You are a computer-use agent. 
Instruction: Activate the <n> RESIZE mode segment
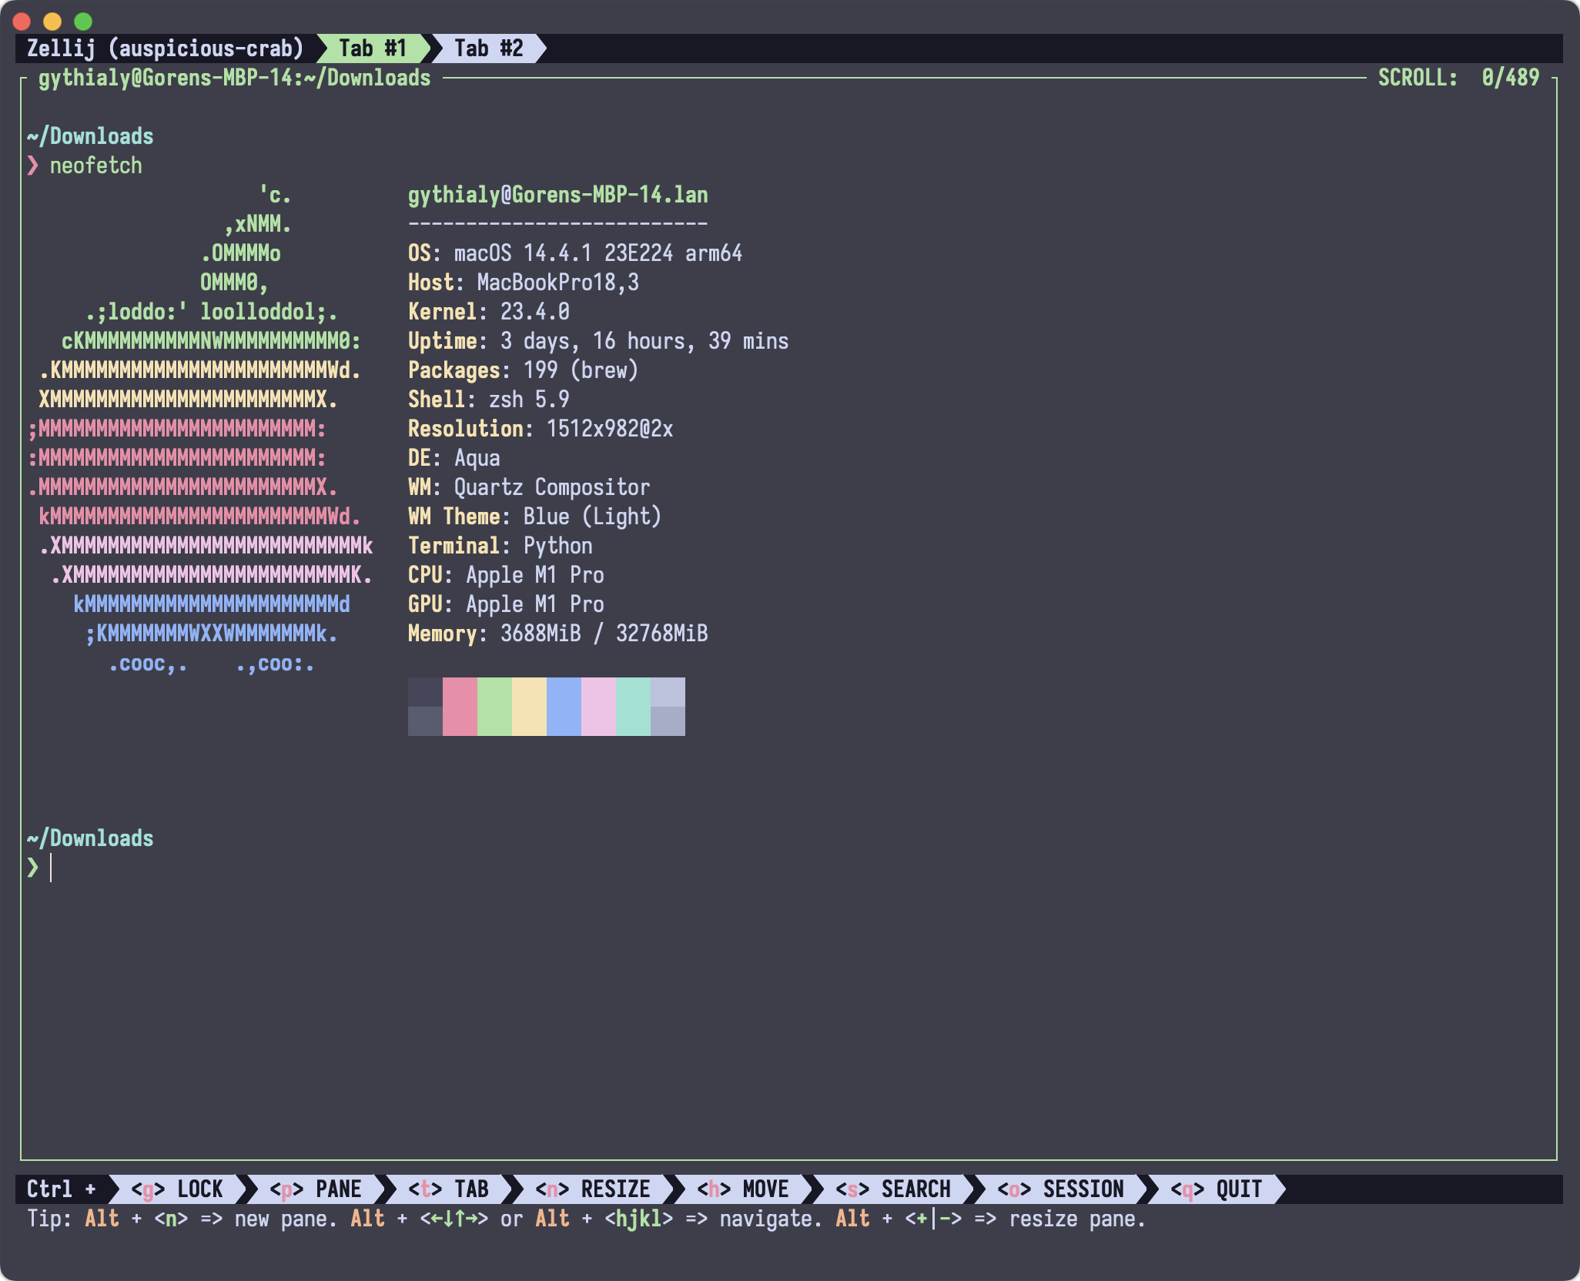point(593,1189)
